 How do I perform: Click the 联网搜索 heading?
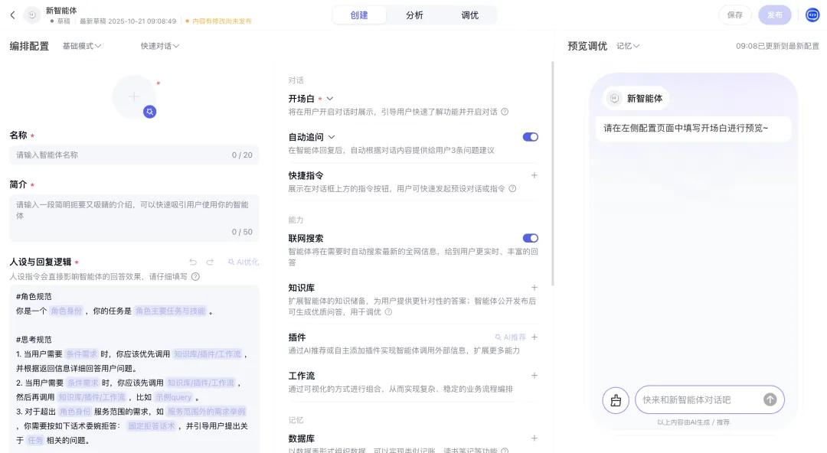[306, 239]
